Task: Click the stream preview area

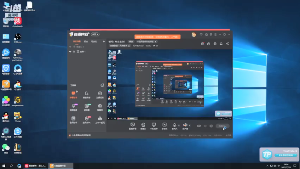Action: pyautogui.click(x=169, y=84)
